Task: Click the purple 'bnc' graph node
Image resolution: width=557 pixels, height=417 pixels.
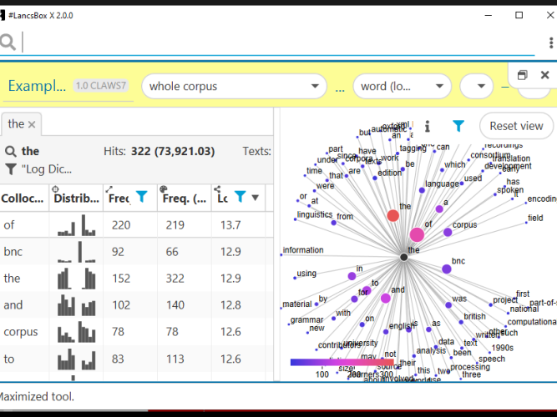Action: 447,269
